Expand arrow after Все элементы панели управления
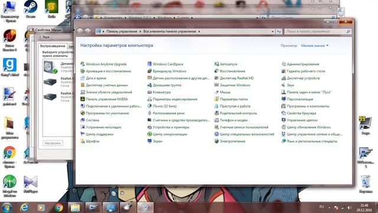 pyautogui.click(x=199, y=31)
